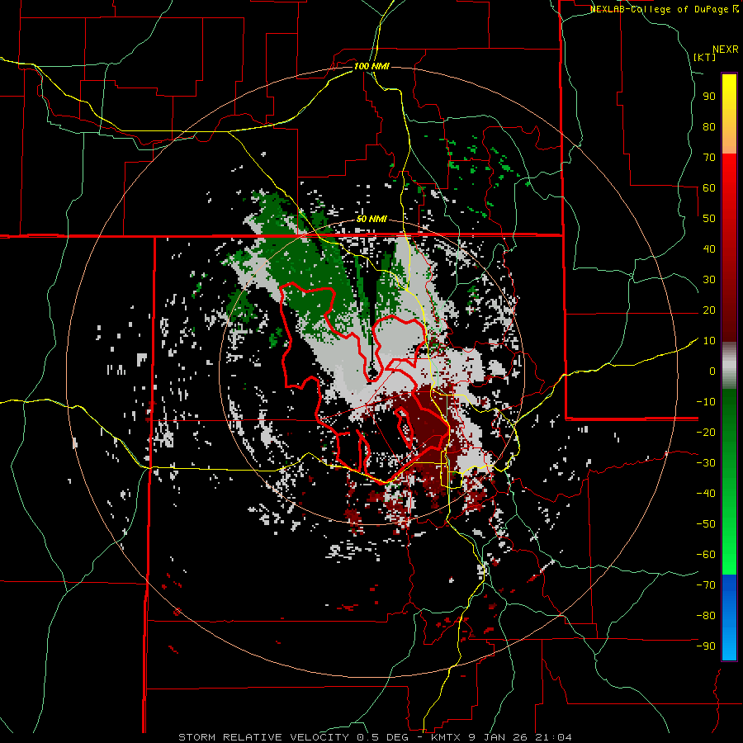
Task: Click the [KT] units label
Action: click(x=705, y=57)
